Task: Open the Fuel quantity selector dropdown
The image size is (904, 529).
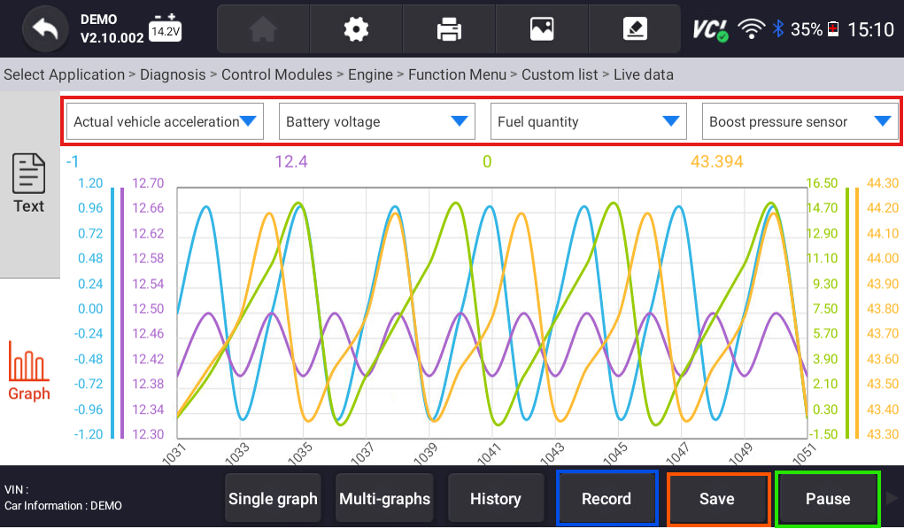Action: click(588, 121)
